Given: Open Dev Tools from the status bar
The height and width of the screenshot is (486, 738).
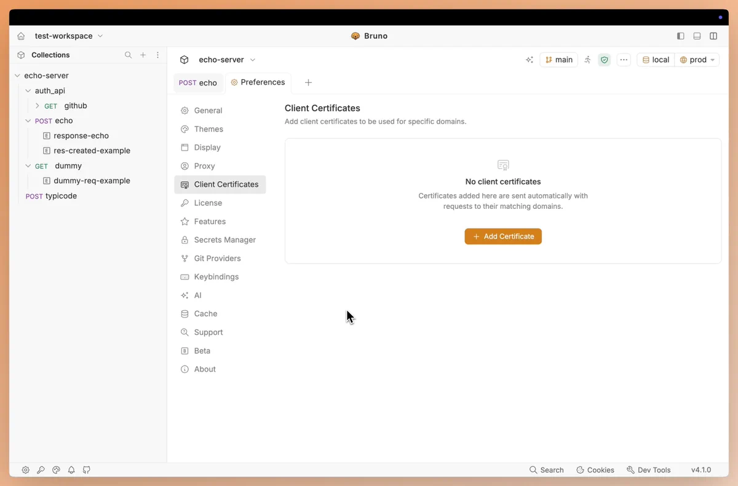Looking at the screenshot, I should tap(649, 470).
